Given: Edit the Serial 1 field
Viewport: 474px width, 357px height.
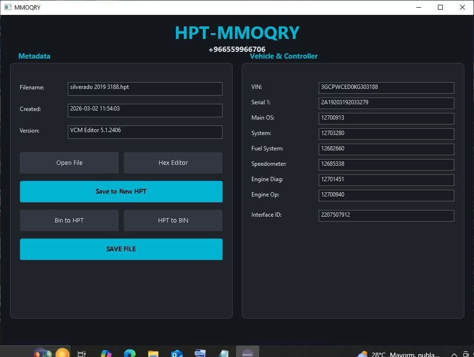Looking at the screenshot, I should 386,103.
